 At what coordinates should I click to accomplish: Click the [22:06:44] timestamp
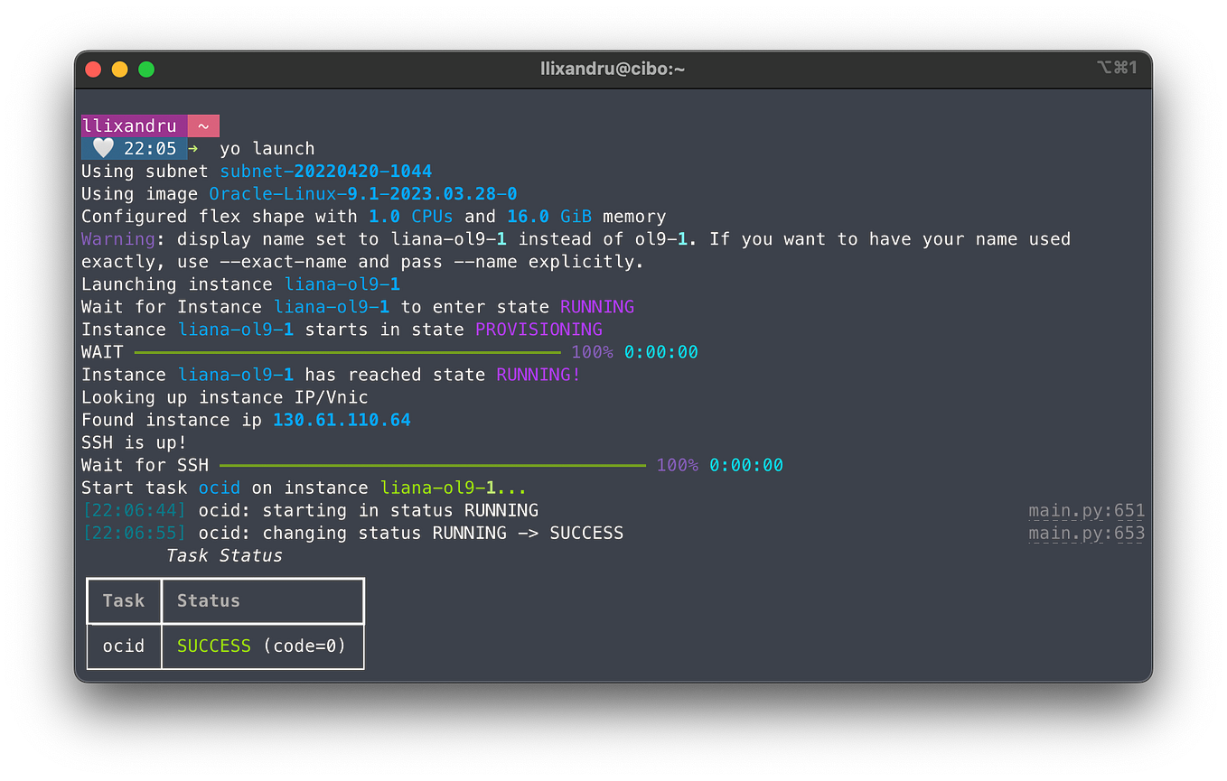point(134,510)
